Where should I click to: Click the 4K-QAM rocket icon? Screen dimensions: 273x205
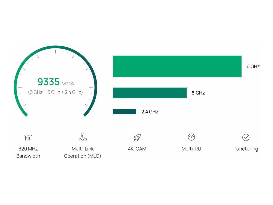coord(137,137)
